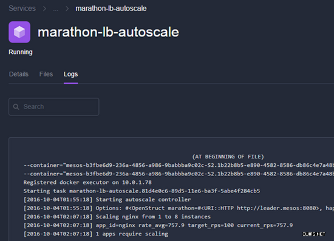Click the '1 apps require scaling' log line
The image size is (334, 241).
(x=95, y=234)
